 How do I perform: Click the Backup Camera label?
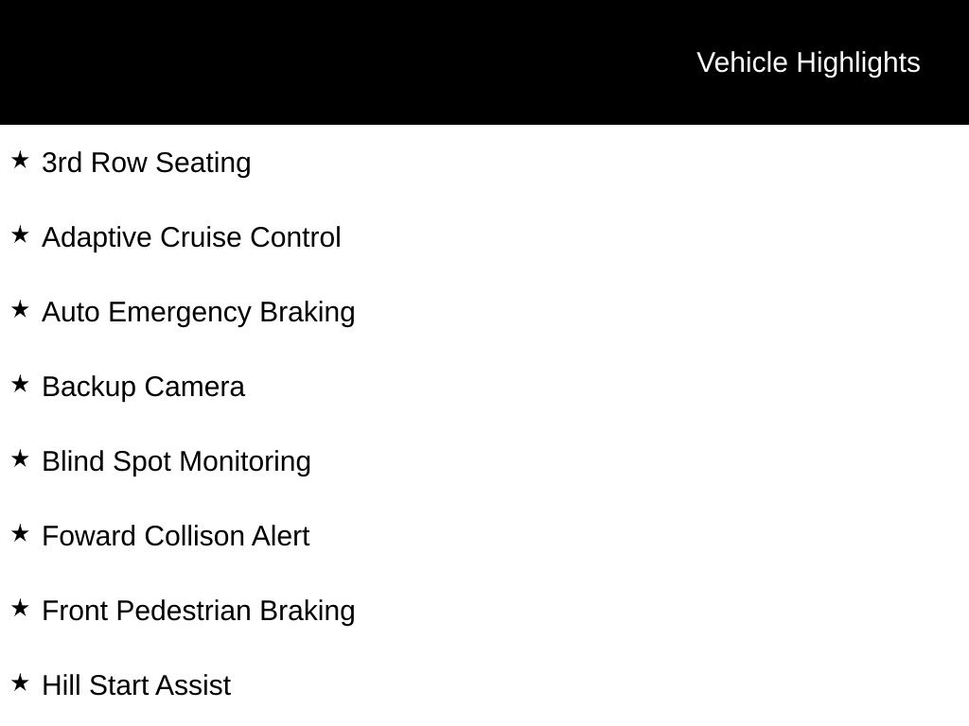(x=143, y=387)
